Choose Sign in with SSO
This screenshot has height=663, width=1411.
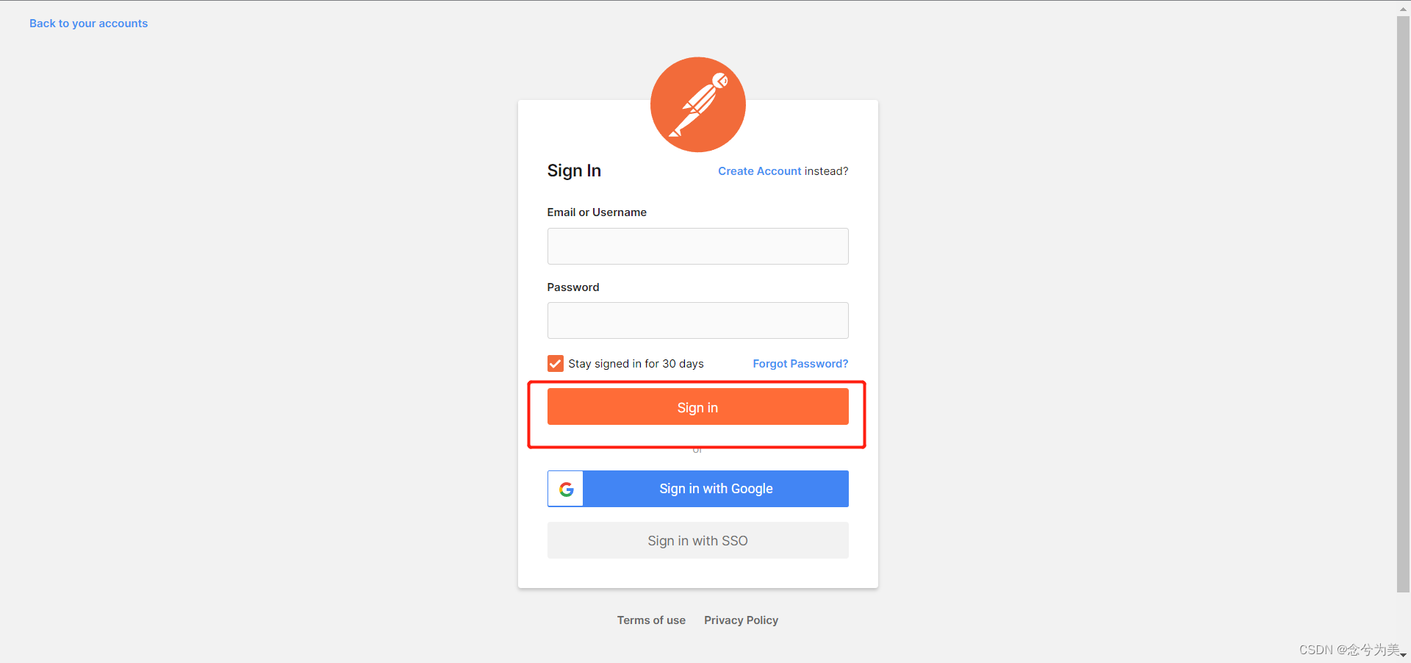[x=697, y=540]
